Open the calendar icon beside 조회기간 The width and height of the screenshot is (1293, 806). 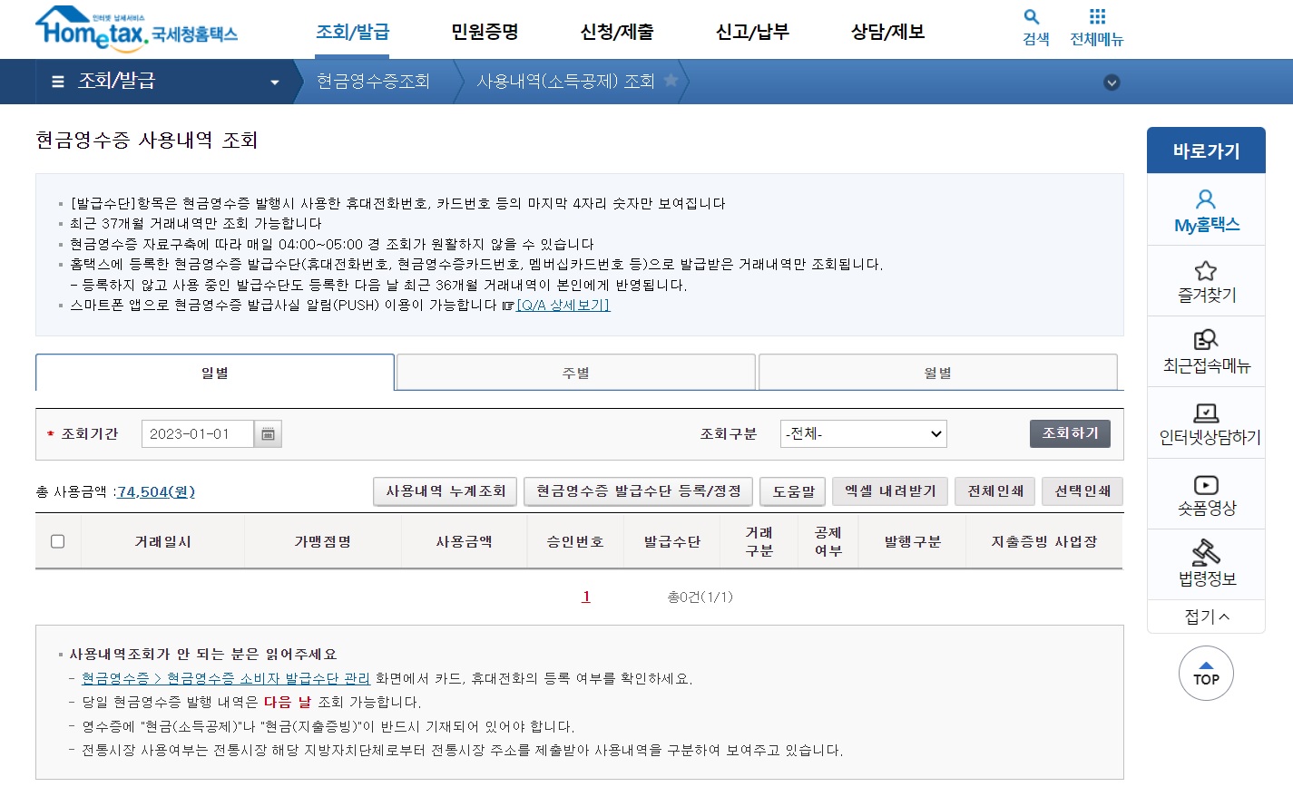point(269,433)
